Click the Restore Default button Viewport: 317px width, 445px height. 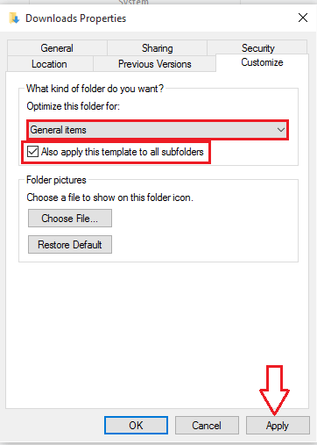click(70, 245)
